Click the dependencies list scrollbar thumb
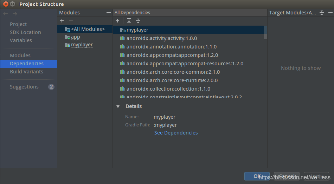Screen dimensions: 334x184 pos(265,33)
